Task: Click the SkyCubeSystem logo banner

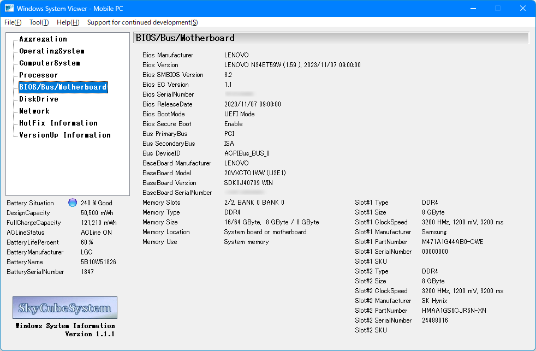Action: [x=65, y=307]
